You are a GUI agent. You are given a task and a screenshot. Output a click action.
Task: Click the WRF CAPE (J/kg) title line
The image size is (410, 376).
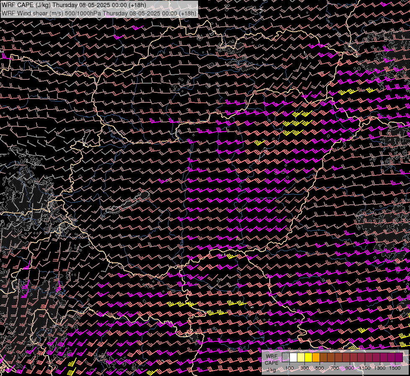coord(74,5)
